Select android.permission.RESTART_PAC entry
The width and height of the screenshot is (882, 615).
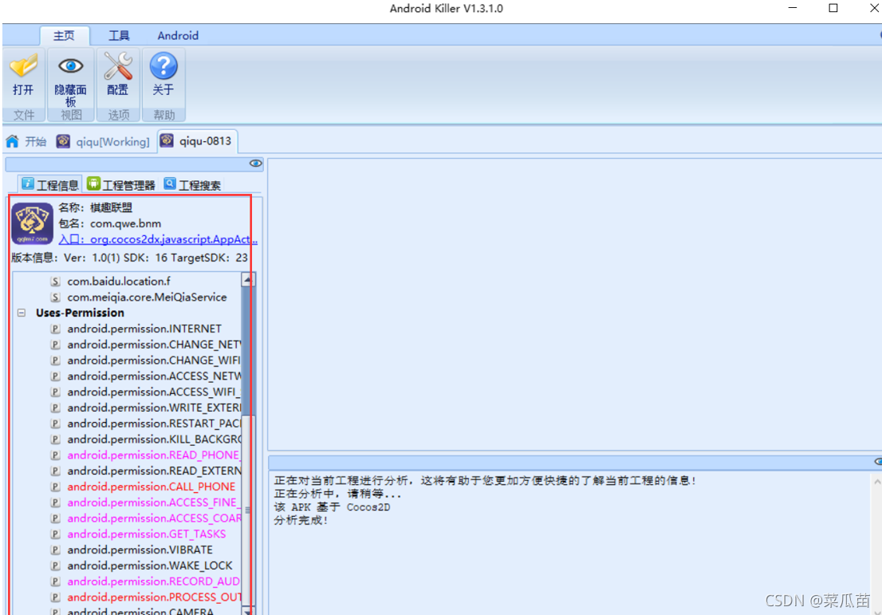click(154, 423)
